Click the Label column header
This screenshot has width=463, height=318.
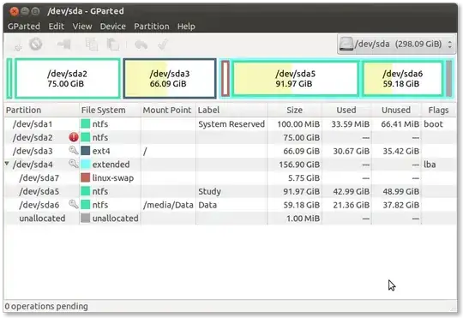(231, 110)
